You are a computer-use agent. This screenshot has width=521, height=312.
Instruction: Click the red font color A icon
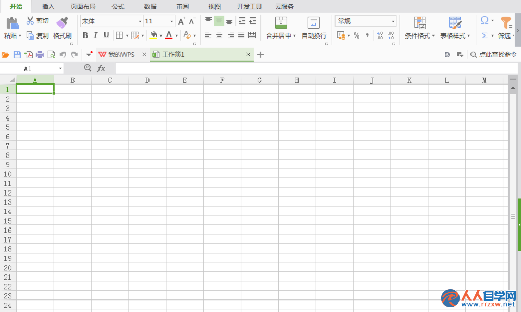(169, 35)
